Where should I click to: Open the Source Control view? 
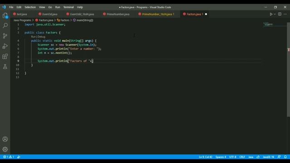coord(5,36)
